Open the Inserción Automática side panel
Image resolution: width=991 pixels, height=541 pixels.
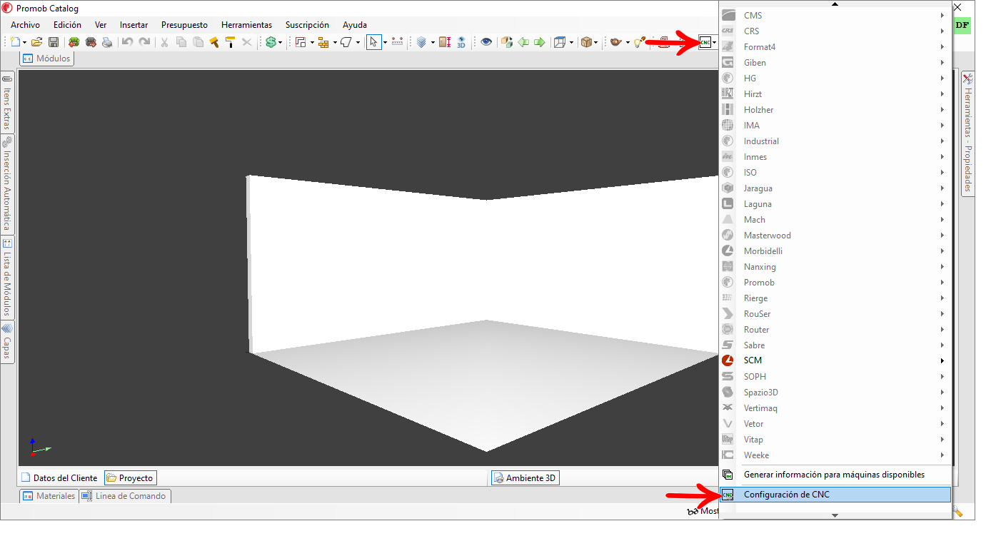7,184
